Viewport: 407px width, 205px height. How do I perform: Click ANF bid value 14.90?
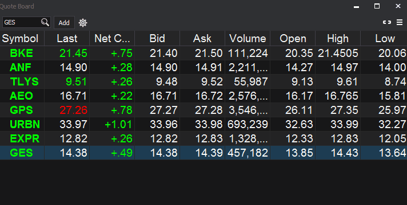coord(164,67)
